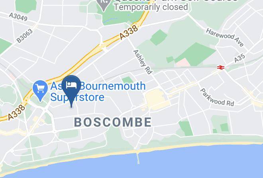Open the Asda Bournemouth Superstore label
The width and height of the screenshot is (263, 178).
pyautogui.click(x=98, y=91)
